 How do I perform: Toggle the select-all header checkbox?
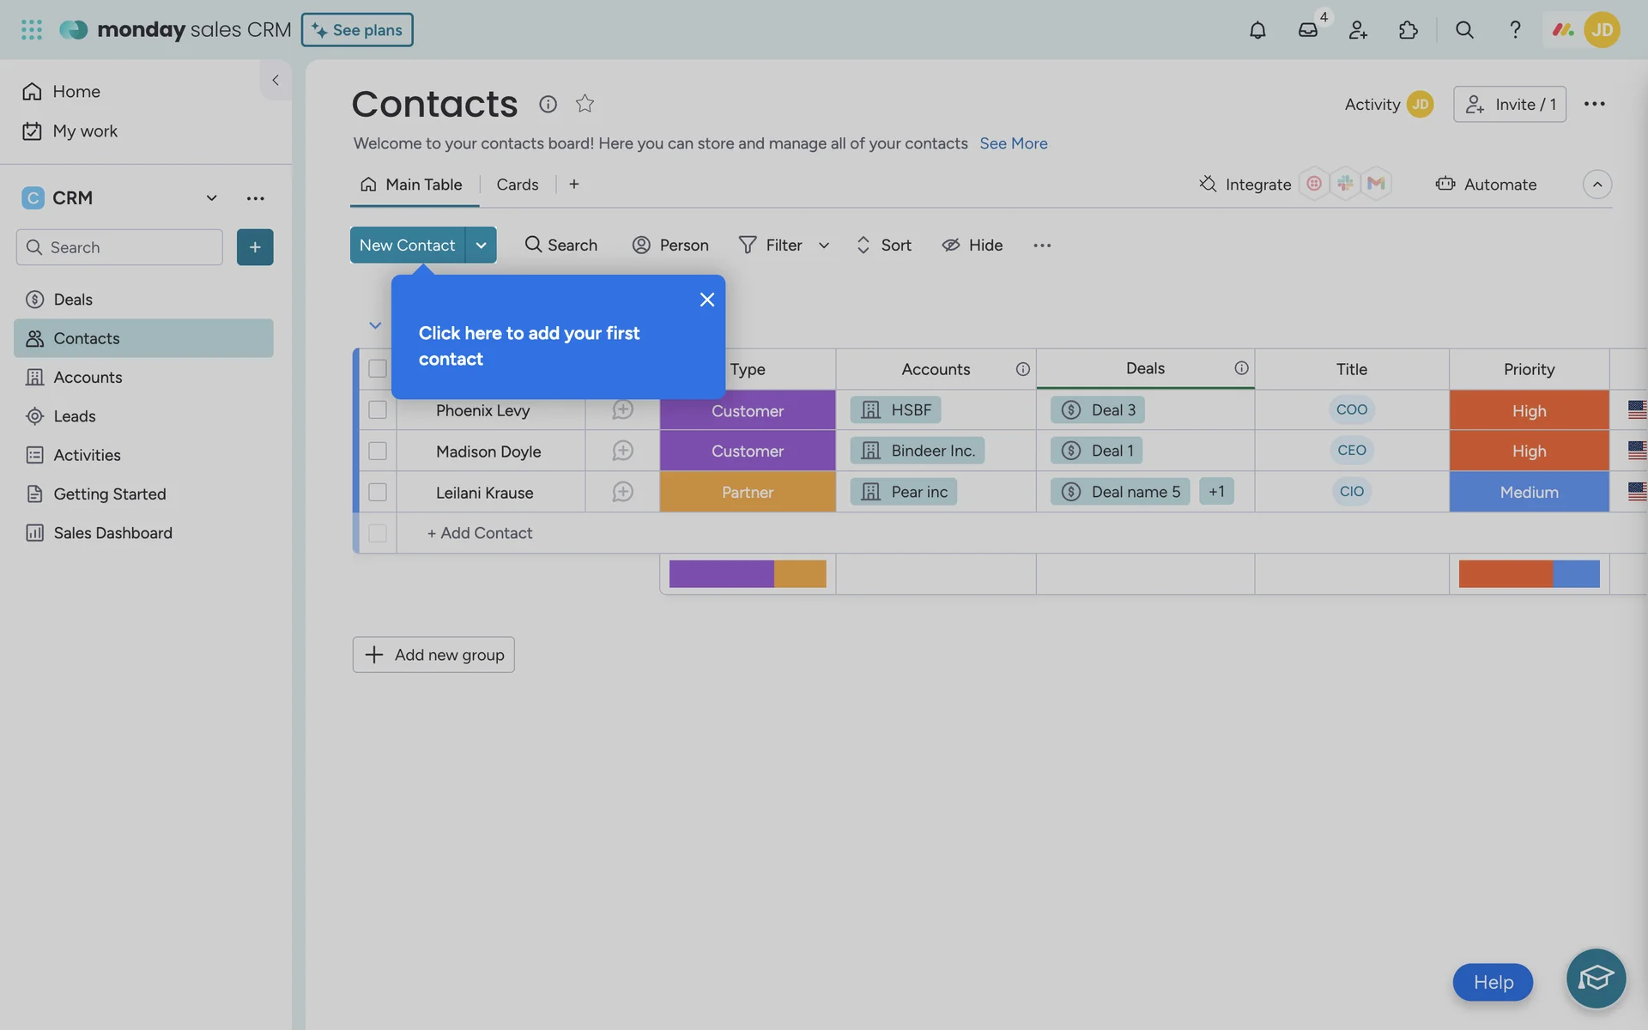[378, 369]
